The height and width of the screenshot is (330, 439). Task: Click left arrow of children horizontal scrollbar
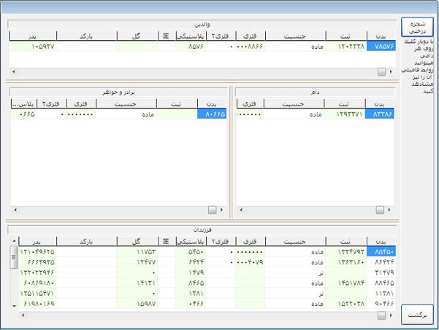pos(23,315)
